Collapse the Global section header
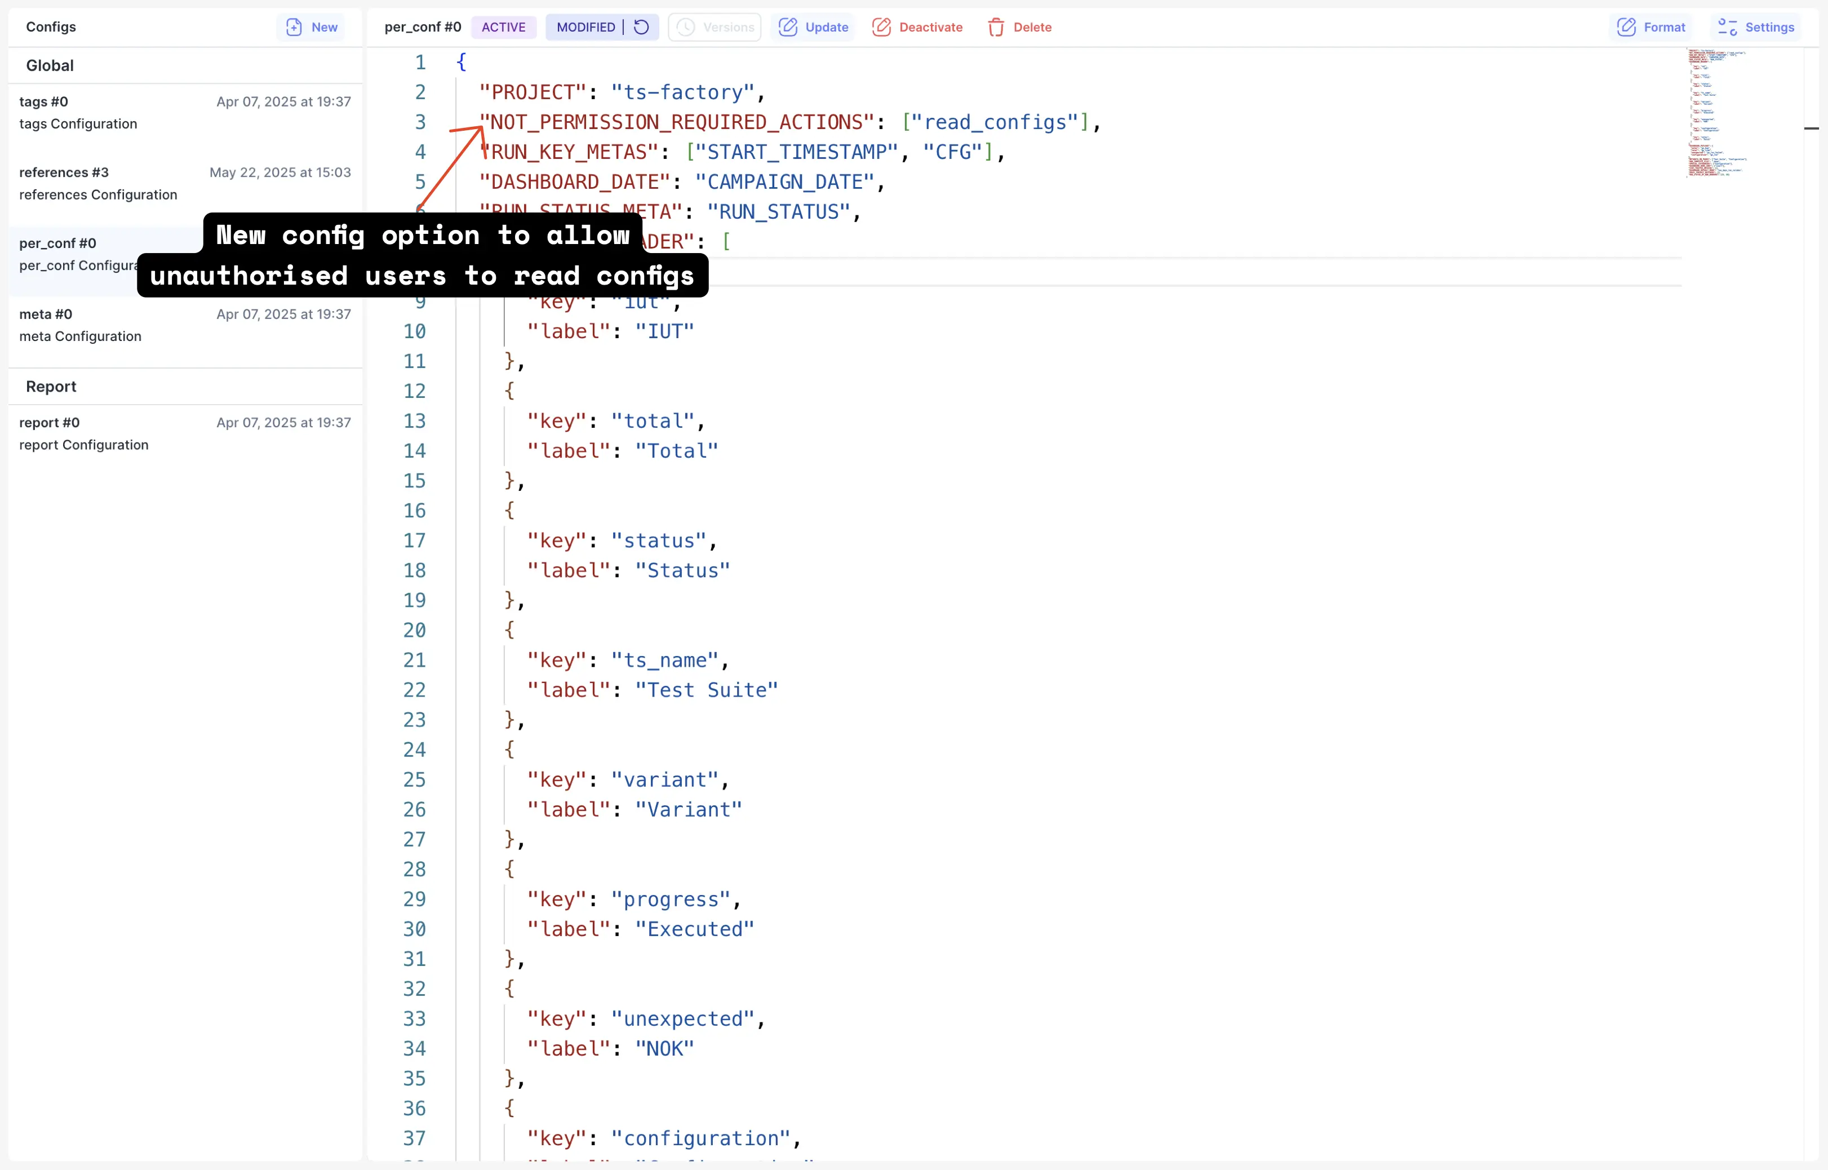 tap(50, 65)
